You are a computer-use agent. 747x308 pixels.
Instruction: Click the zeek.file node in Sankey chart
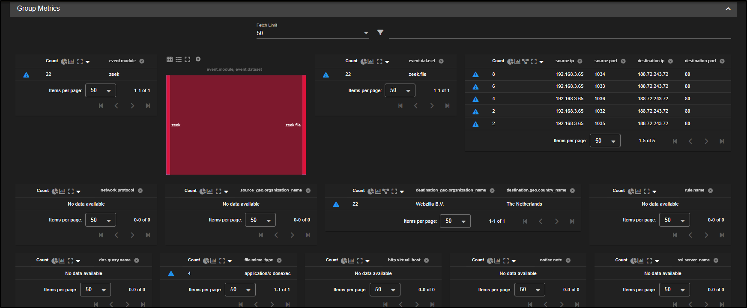[x=304, y=125]
